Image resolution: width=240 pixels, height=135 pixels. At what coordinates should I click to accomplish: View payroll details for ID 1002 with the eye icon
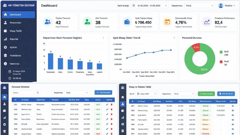click(x=233, y=110)
